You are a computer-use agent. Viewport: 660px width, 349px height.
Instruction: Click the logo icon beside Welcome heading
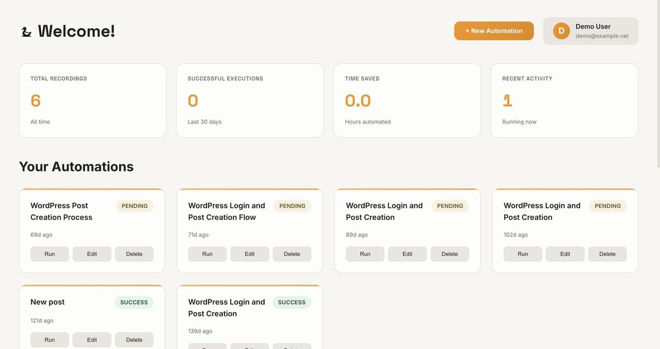coord(26,32)
